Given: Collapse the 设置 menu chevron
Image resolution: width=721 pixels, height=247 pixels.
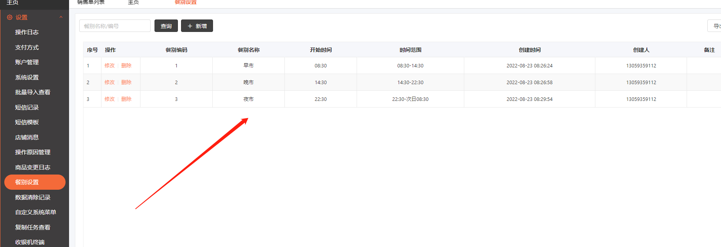Looking at the screenshot, I should click(x=61, y=17).
